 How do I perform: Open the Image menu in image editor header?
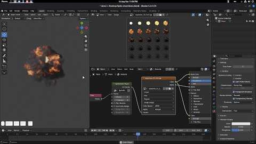(x=116, y=15)
